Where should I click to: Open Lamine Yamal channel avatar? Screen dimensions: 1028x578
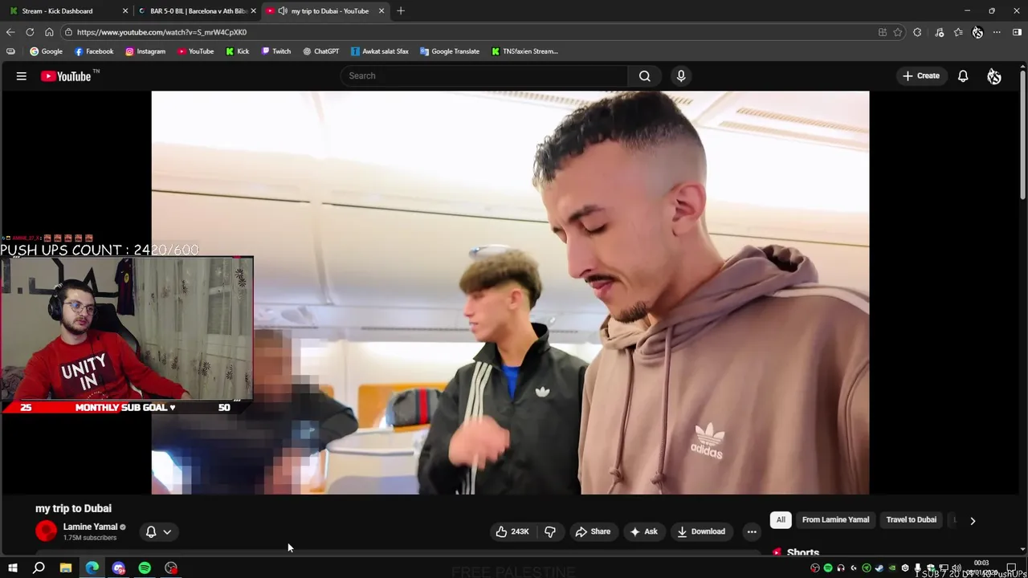[x=47, y=531]
